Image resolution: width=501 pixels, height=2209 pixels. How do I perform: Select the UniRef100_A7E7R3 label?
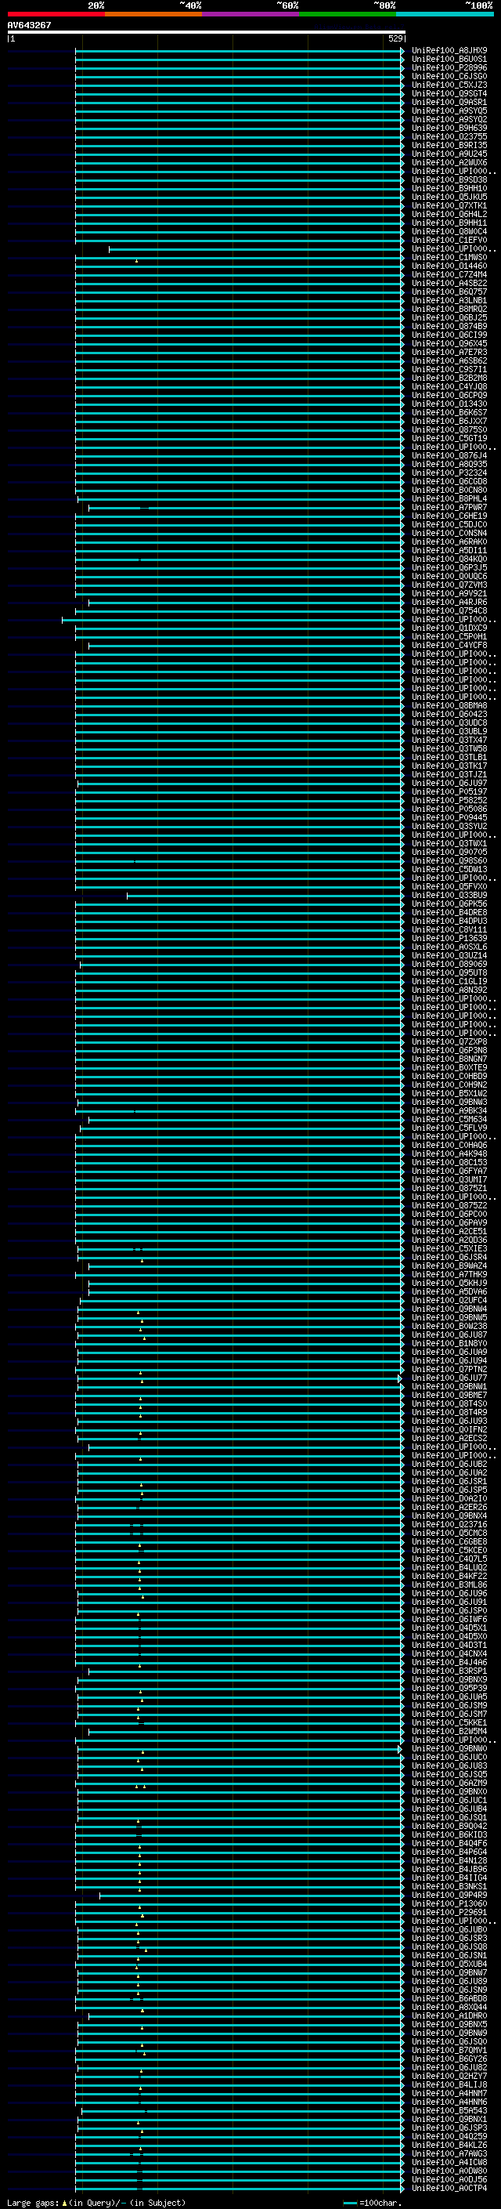[449, 353]
